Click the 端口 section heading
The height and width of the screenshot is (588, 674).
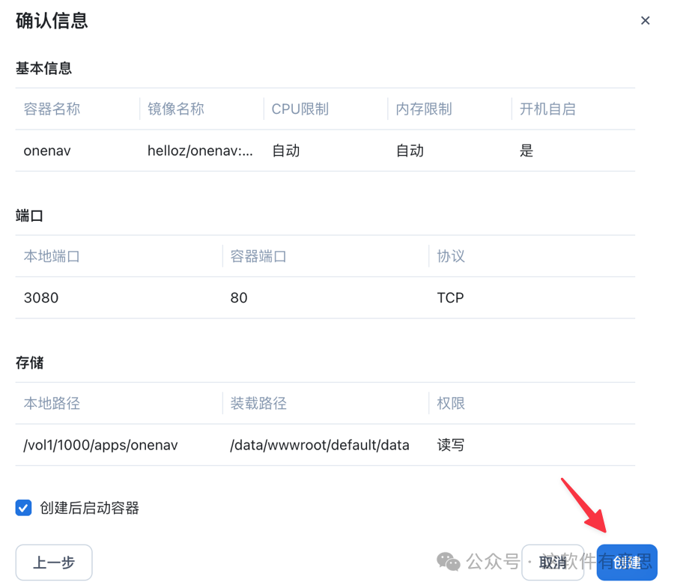click(30, 215)
